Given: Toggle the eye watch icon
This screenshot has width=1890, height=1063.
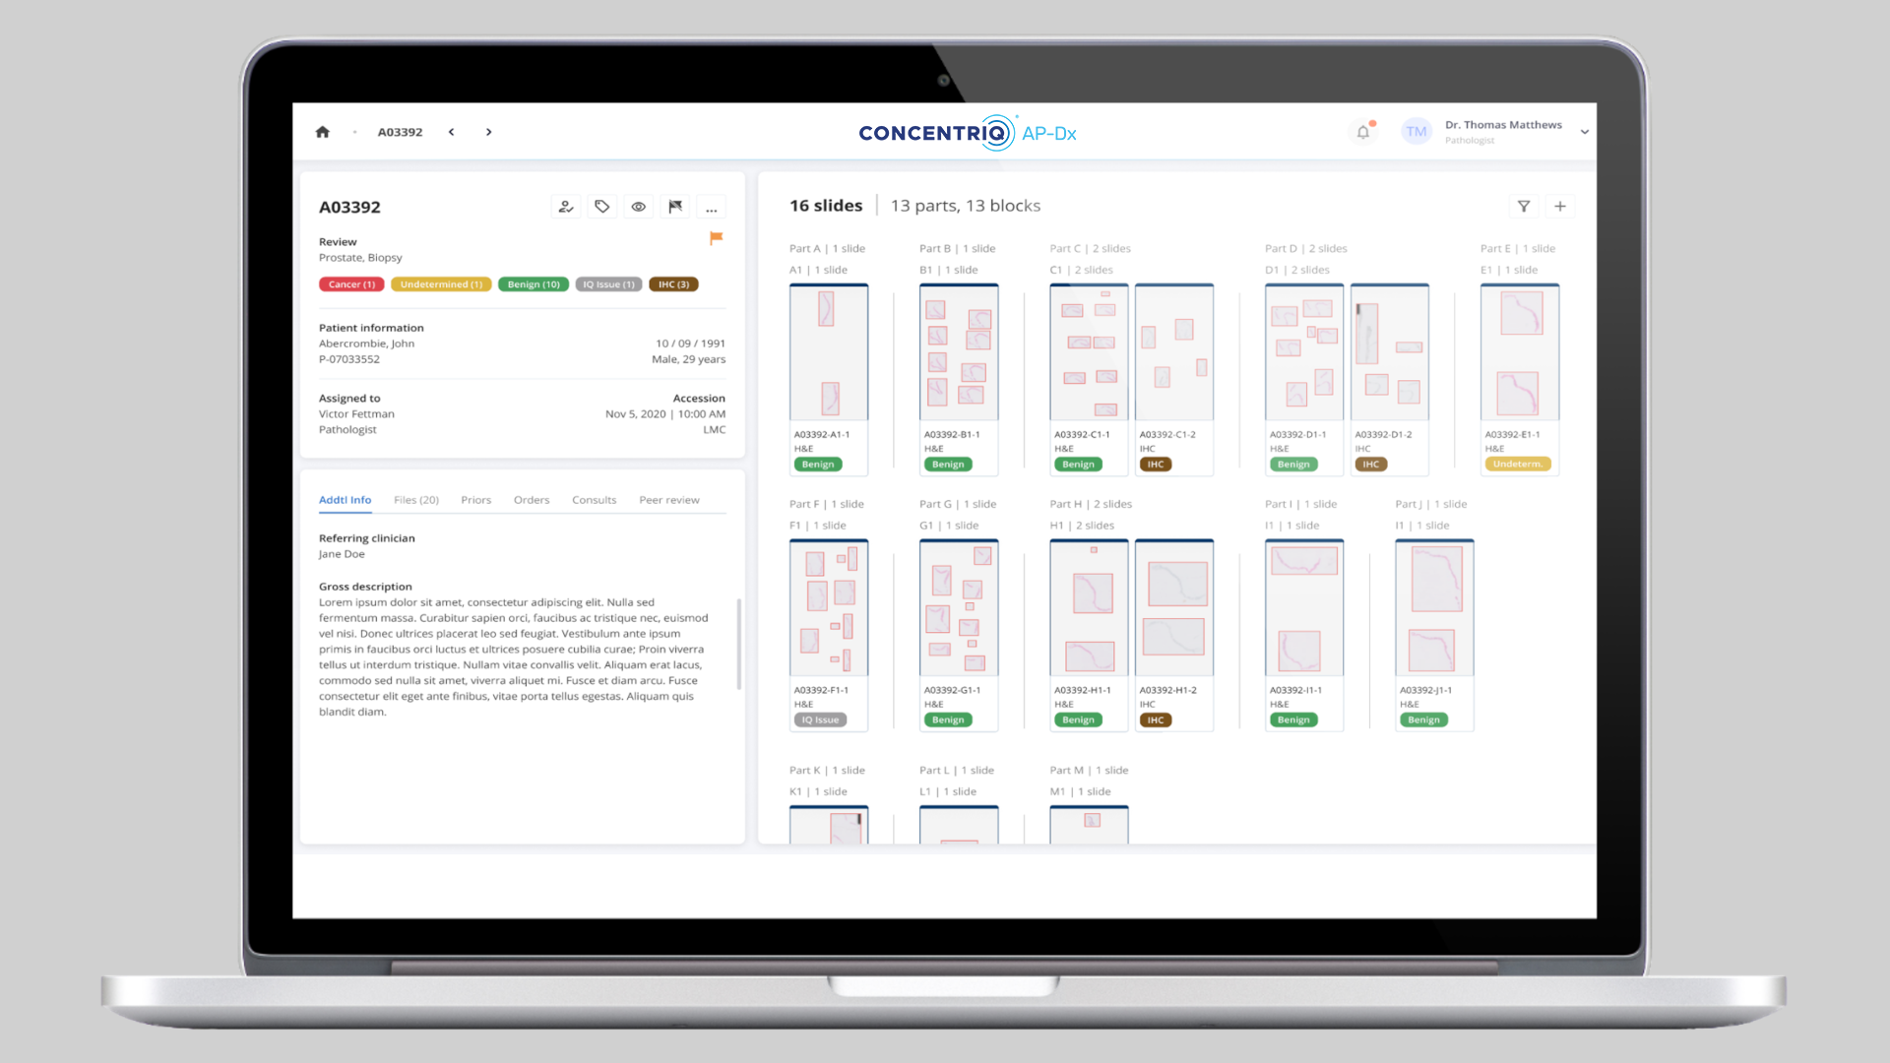Looking at the screenshot, I should 639,207.
